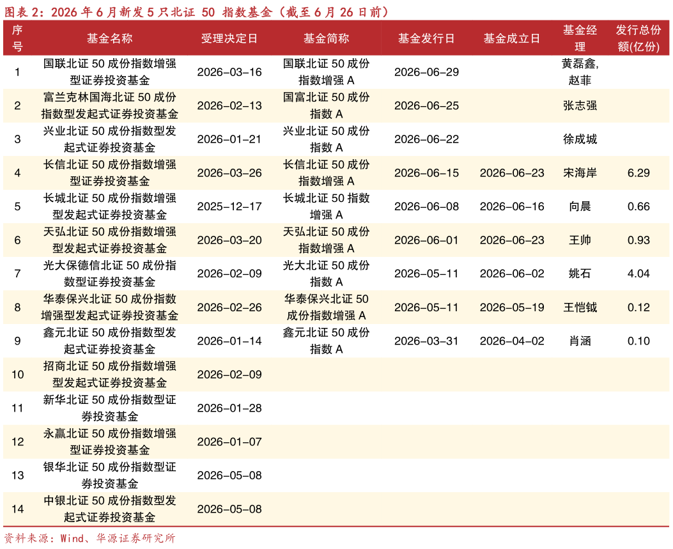Select issue date 2026-06-15
The height and width of the screenshot is (549, 673).
[x=426, y=173]
